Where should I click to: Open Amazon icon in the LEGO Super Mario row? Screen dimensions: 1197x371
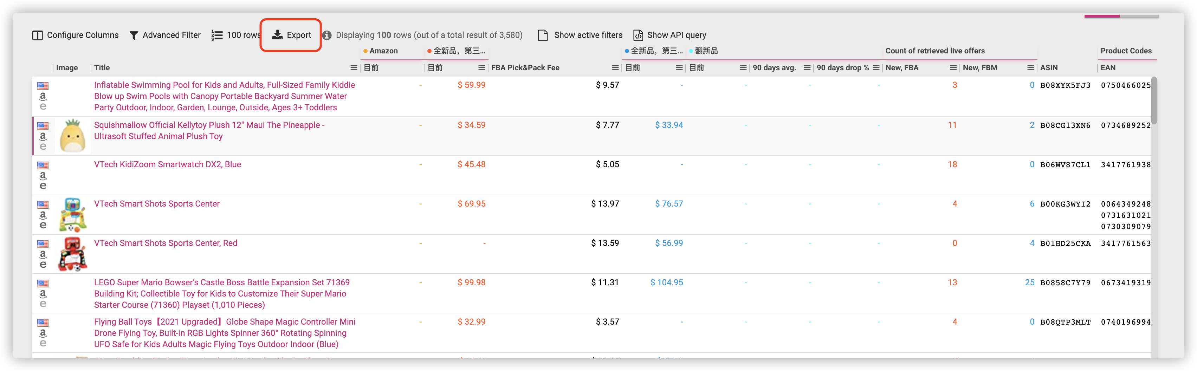click(43, 294)
